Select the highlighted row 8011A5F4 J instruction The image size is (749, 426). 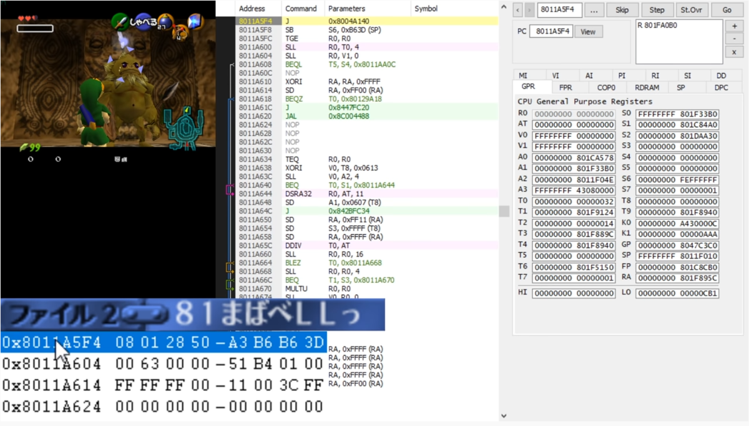(367, 21)
